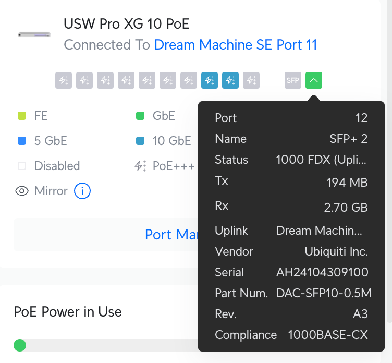Click the revision A3 value
The image size is (392, 363).
pos(360,314)
